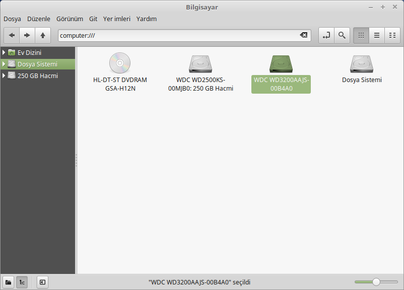Click the WDC WD3200AAJS-00B4A0 label
Viewport: 404px width, 290px height.
tap(281, 84)
